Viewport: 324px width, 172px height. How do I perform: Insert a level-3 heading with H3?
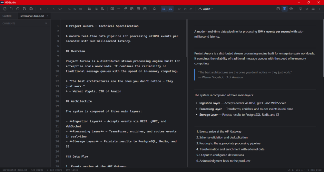coord(81,9)
